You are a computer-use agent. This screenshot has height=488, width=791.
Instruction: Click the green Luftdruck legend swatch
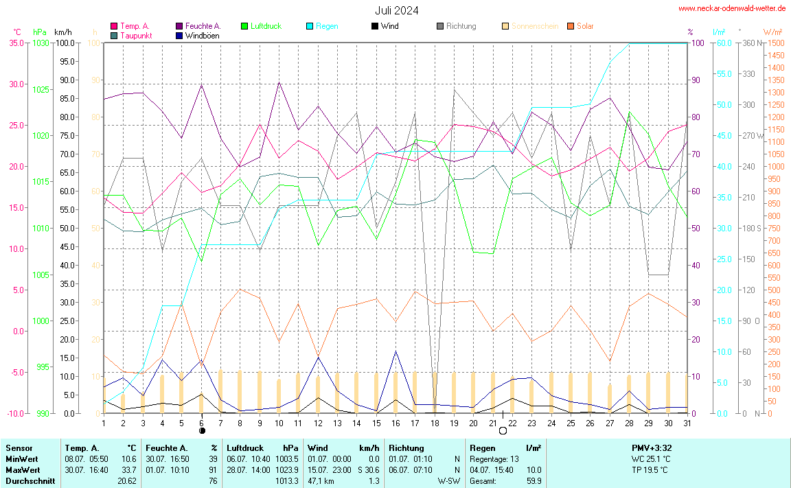coord(244,26)
